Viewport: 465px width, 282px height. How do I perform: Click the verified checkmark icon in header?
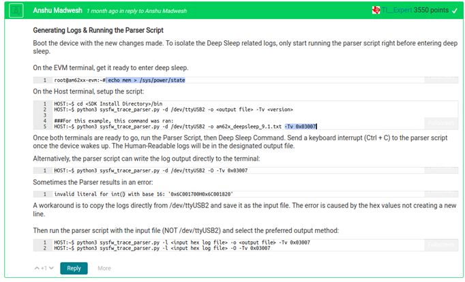[455, 11]
